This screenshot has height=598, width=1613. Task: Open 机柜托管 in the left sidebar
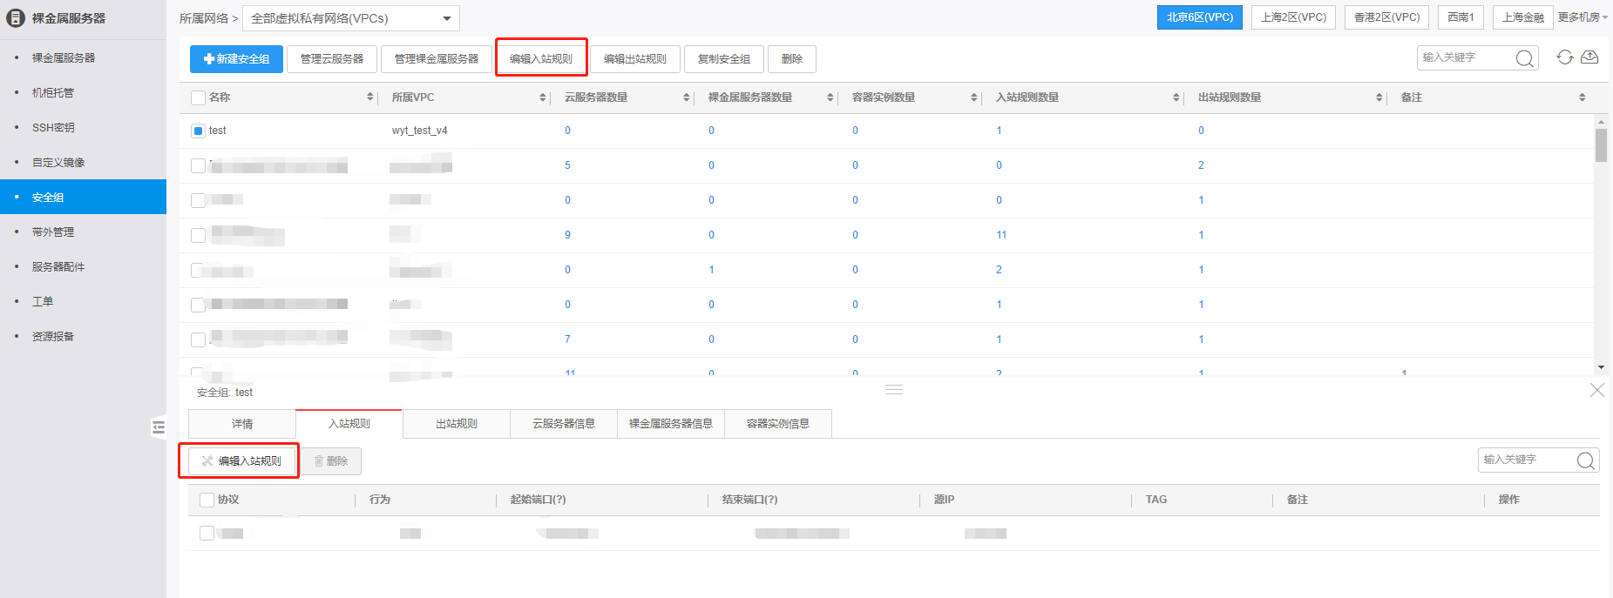click(x=53, y=92)
